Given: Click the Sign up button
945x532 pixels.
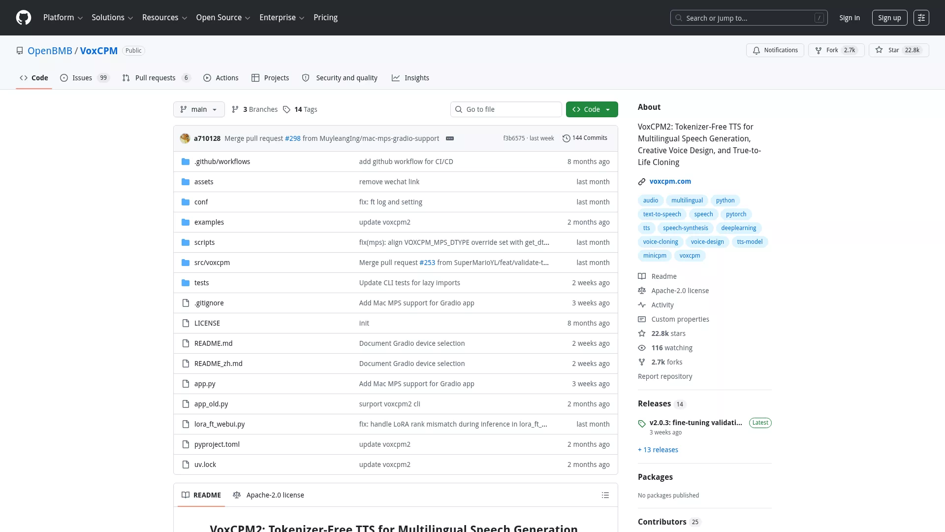Looking at the screenshot, I should (889, 18).
